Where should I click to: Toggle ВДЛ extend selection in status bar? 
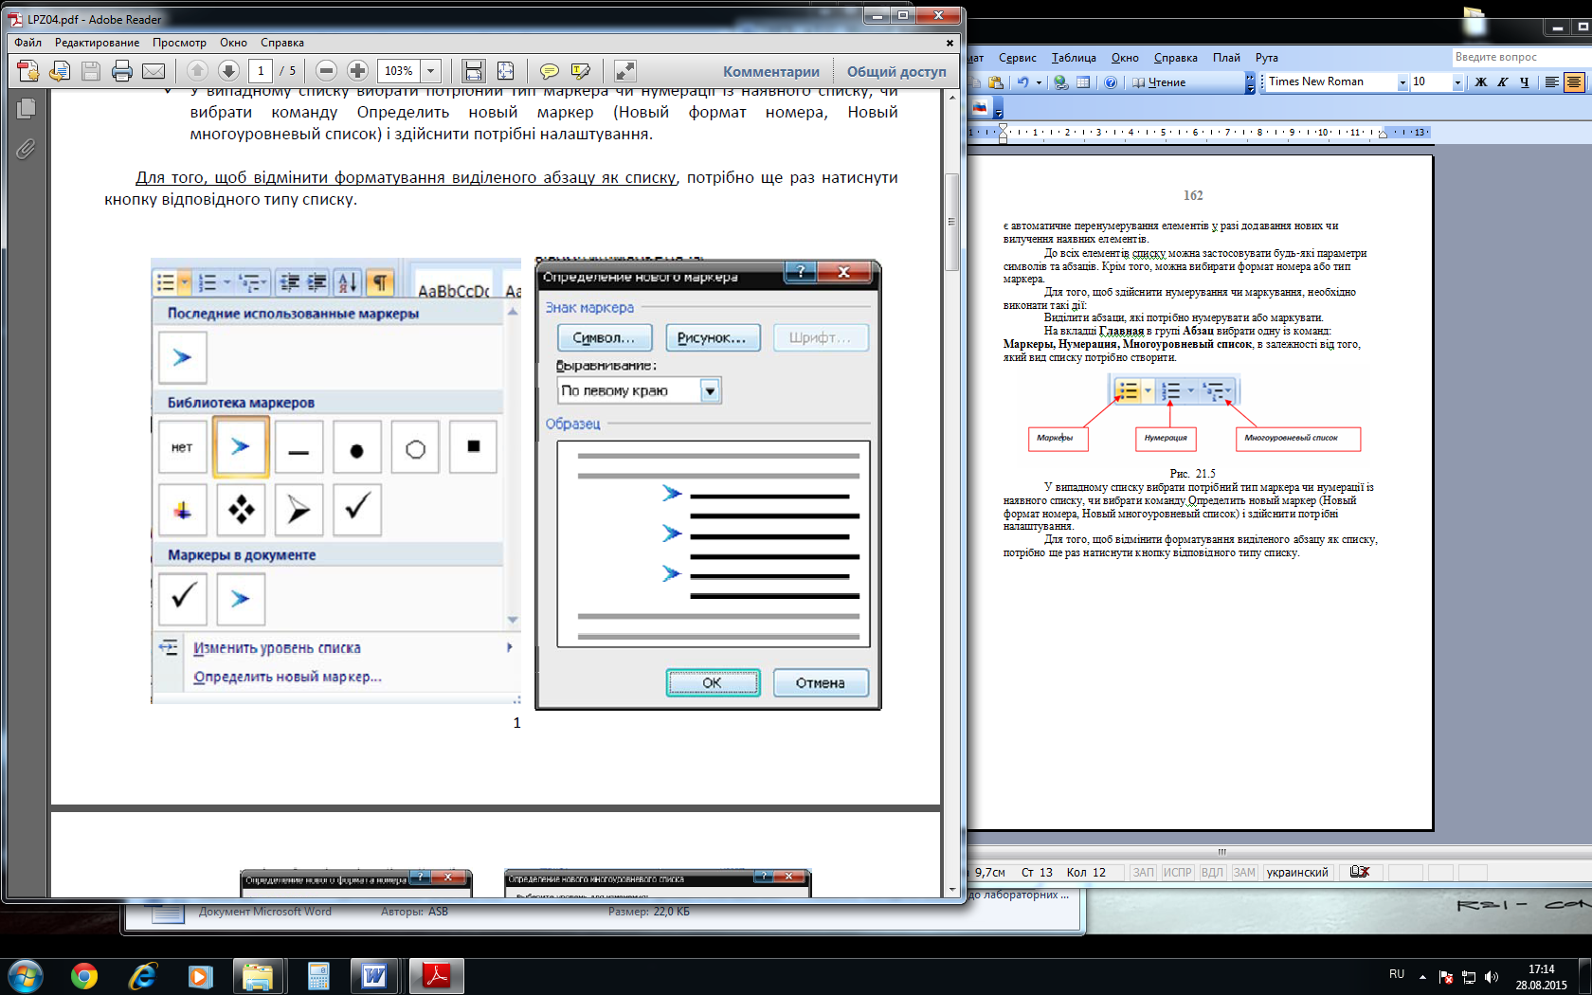pyautogui.click(x=1212, y=872)
